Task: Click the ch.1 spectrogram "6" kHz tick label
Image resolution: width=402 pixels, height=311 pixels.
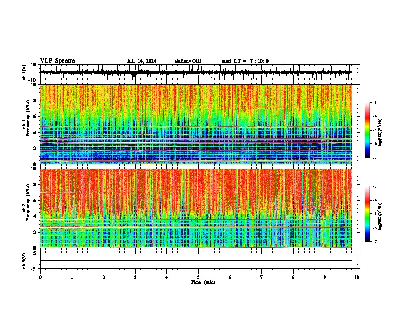Action: [35, 116]
